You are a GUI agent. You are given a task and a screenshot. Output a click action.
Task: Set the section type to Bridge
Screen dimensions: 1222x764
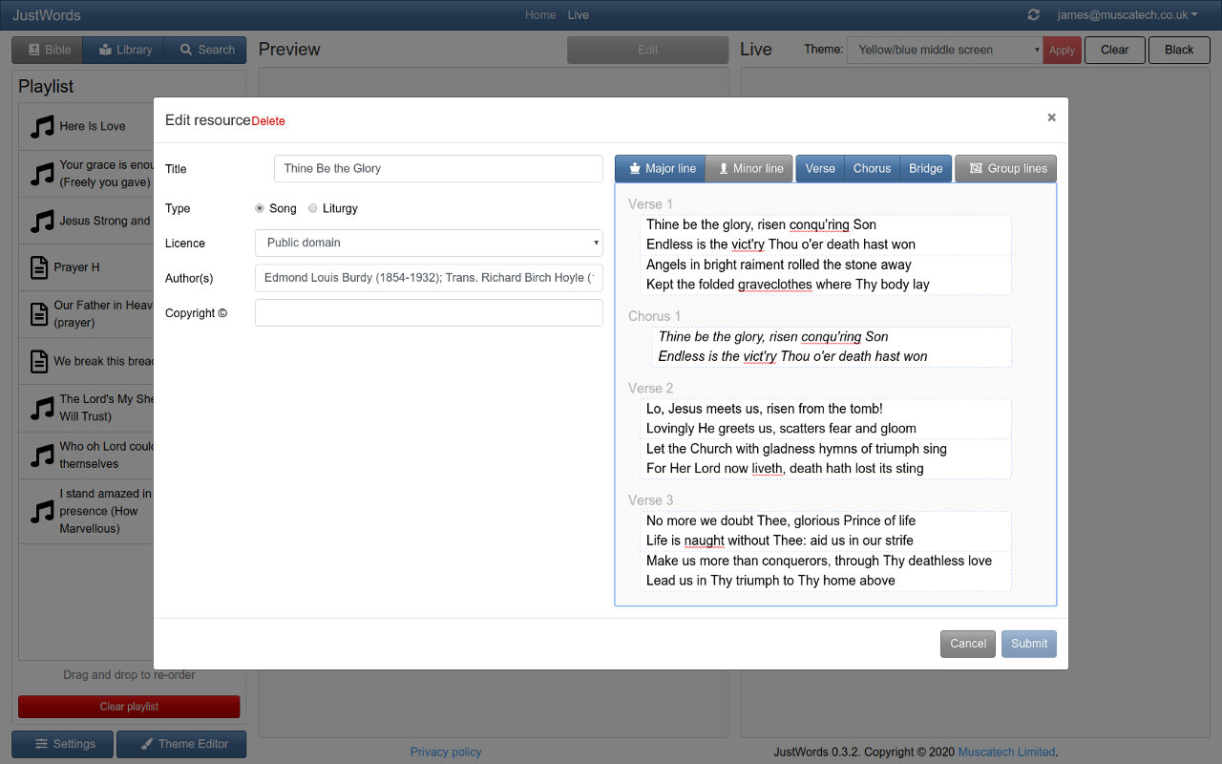[x=926, y=168]
